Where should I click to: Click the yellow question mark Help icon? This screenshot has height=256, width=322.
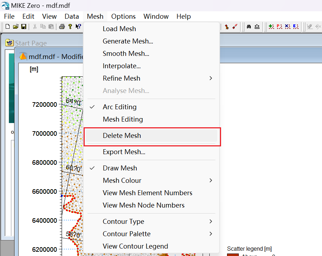click(70, 27)
